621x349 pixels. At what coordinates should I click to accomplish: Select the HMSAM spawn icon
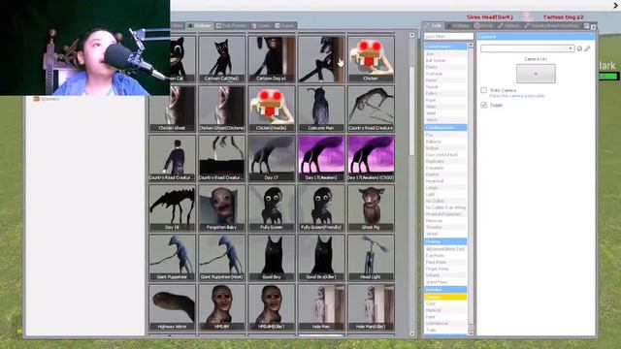tap(222, 307)
